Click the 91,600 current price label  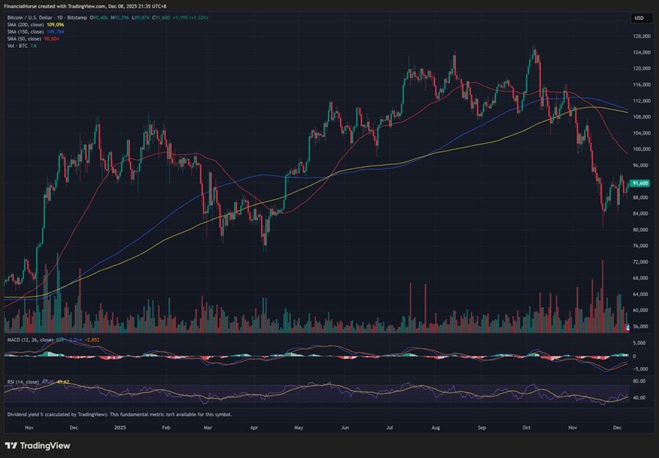(639, 183)
